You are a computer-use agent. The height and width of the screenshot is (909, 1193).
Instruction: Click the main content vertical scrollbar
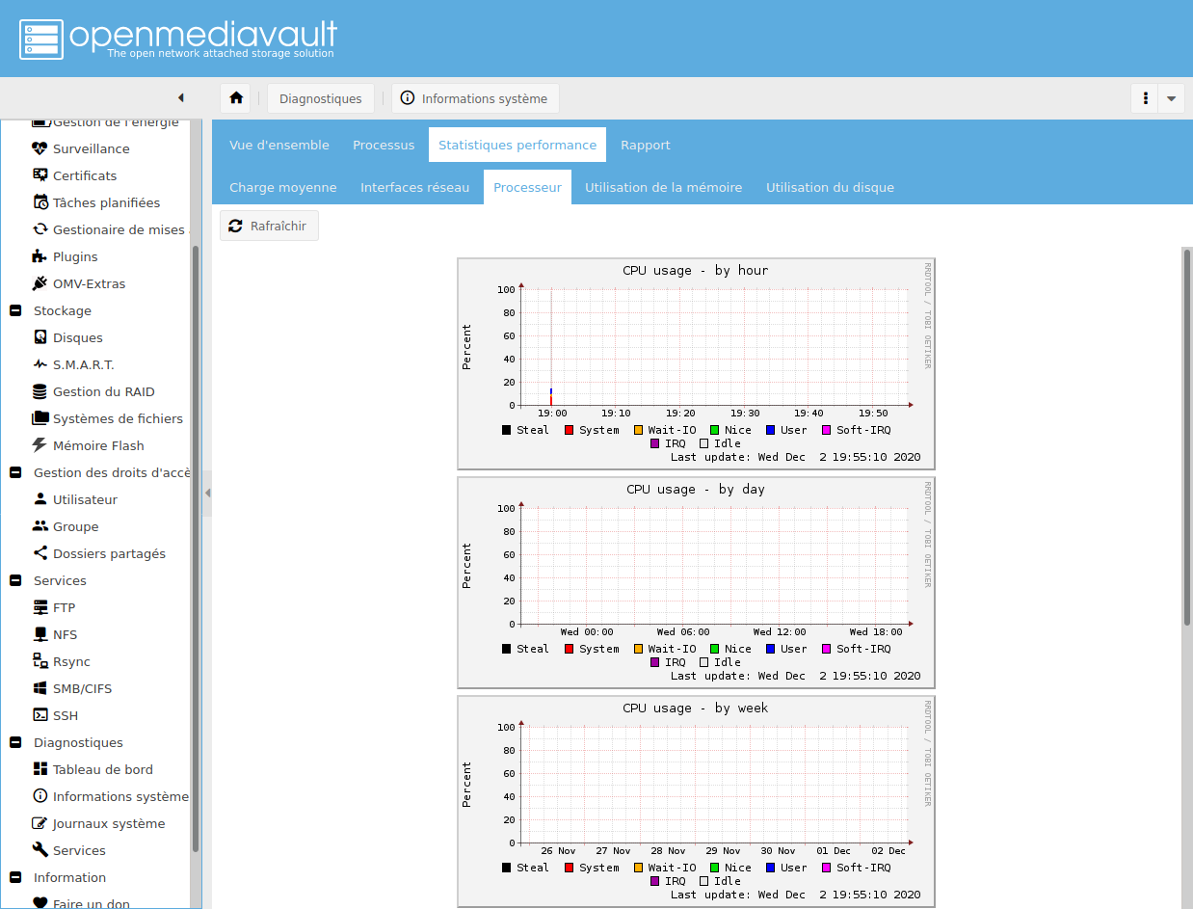point(1186,434)
